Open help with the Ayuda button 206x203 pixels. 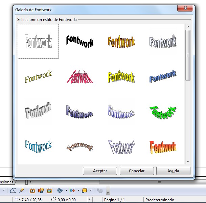(173, 171)
